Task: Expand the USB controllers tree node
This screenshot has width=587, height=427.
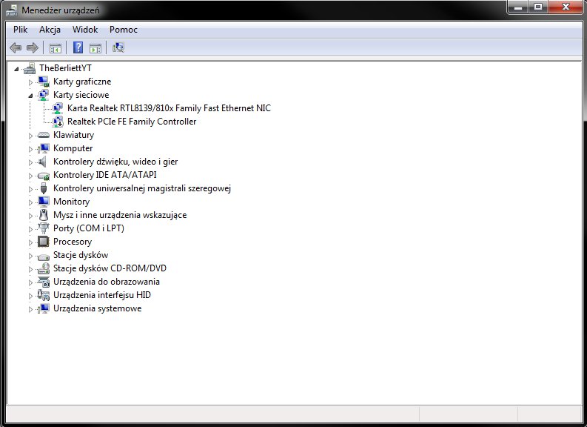Action: tap(30, 189)
